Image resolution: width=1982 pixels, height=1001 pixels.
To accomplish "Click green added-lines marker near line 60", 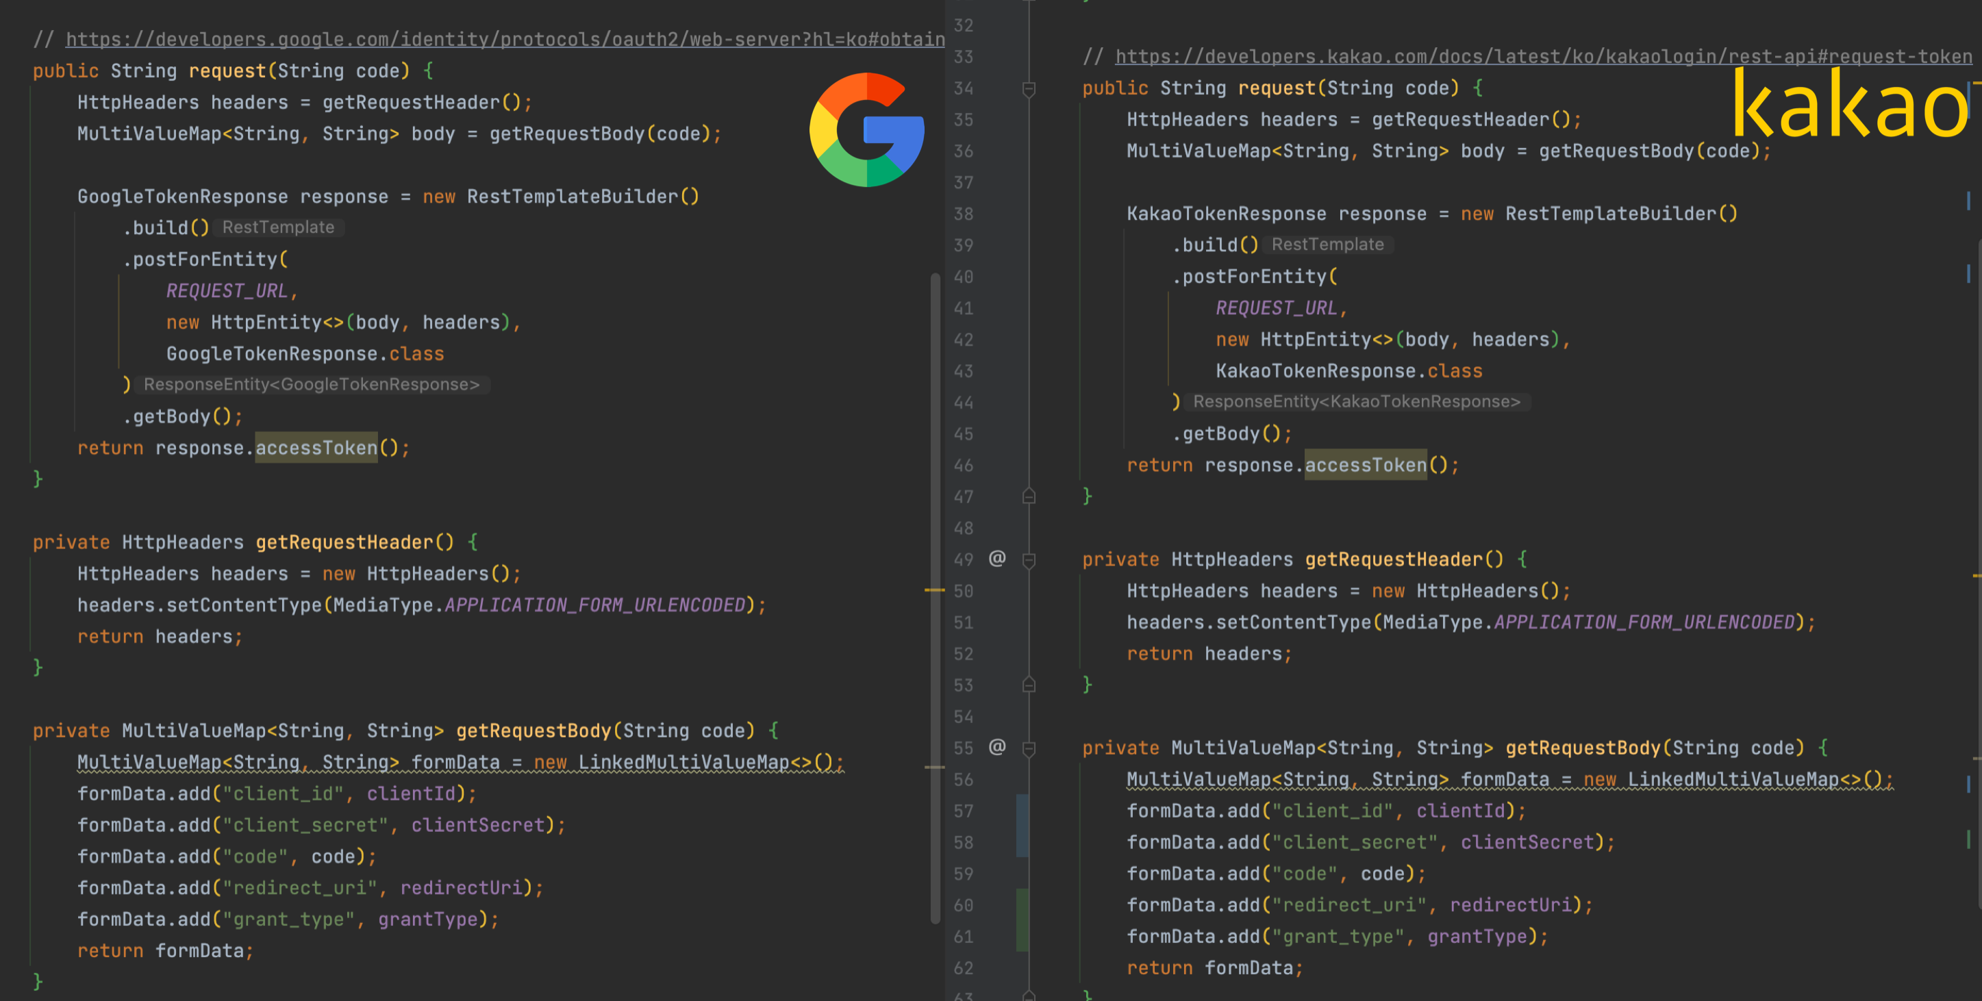I will coord(1022,920).
